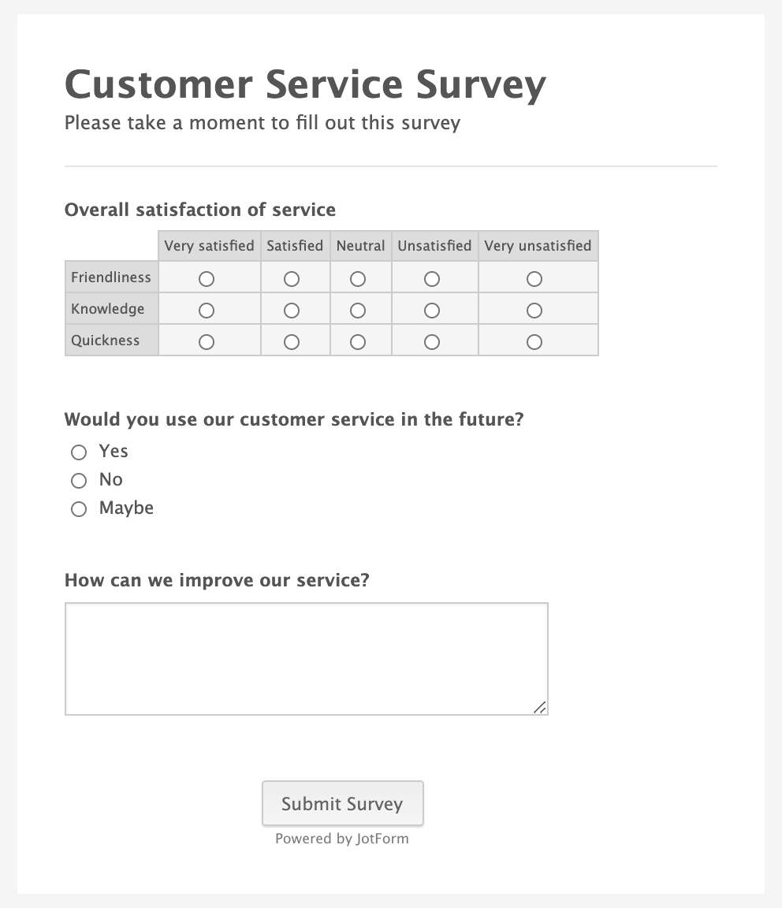Rate Quickness as Very satisfied
This screenshot has width=782, height=908.
[207, 342]
